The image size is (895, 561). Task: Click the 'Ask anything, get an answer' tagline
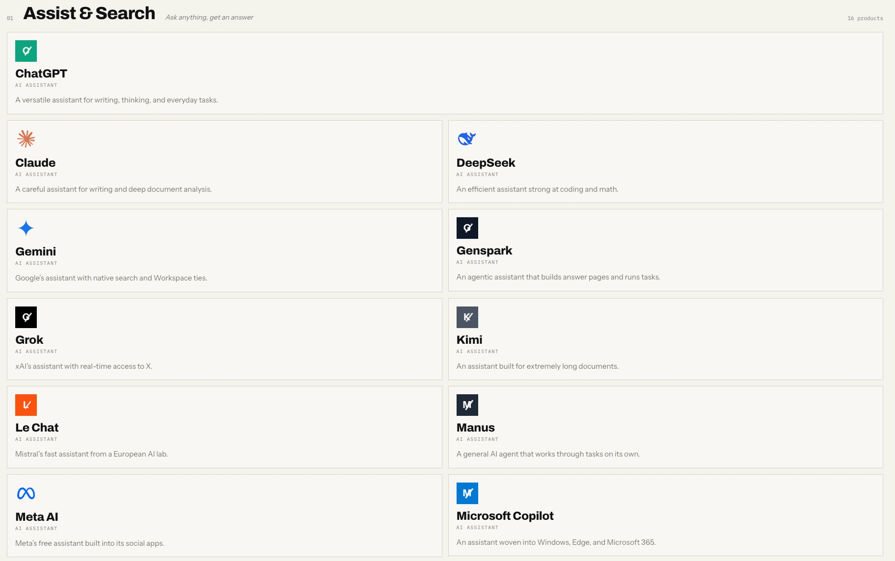click(x=210, y=17)
